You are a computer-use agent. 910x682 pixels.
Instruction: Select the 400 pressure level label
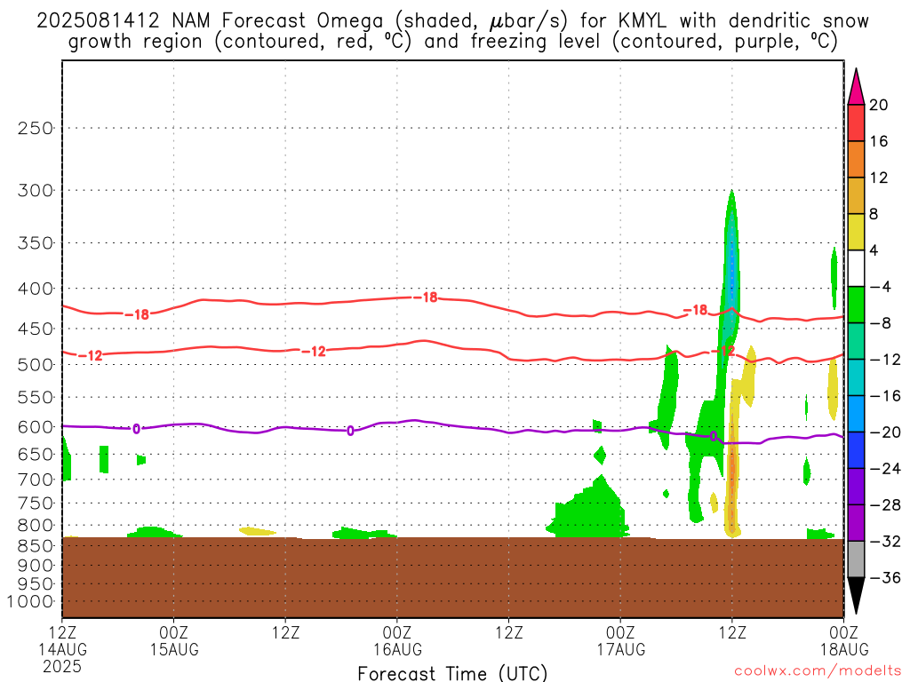[36, 289]
